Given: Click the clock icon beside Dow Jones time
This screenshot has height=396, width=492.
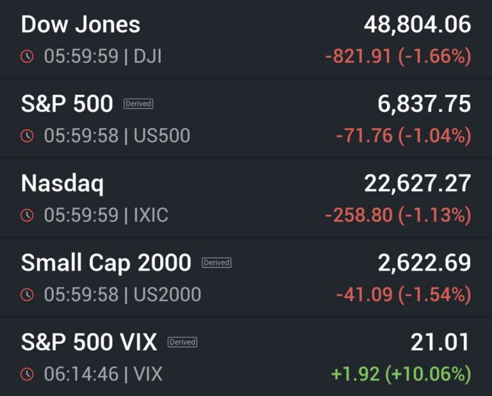Looking at the screenshot, I should pos(27,56).
